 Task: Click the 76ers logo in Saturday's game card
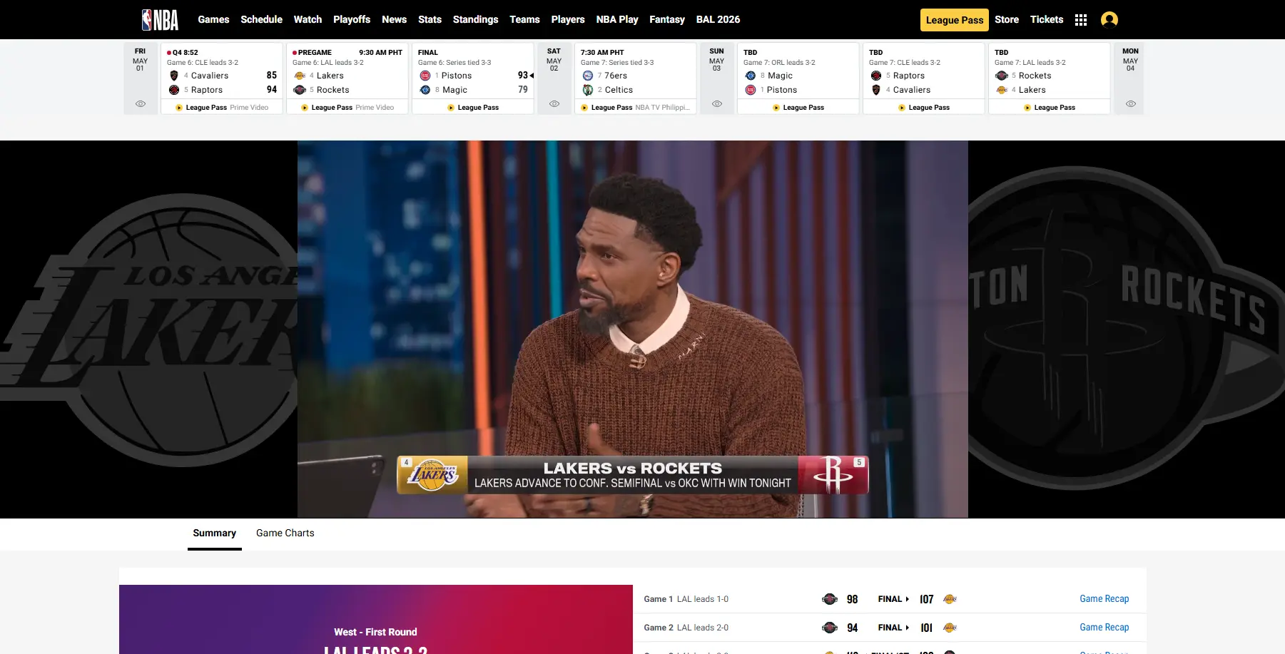(x=588, y=76)
